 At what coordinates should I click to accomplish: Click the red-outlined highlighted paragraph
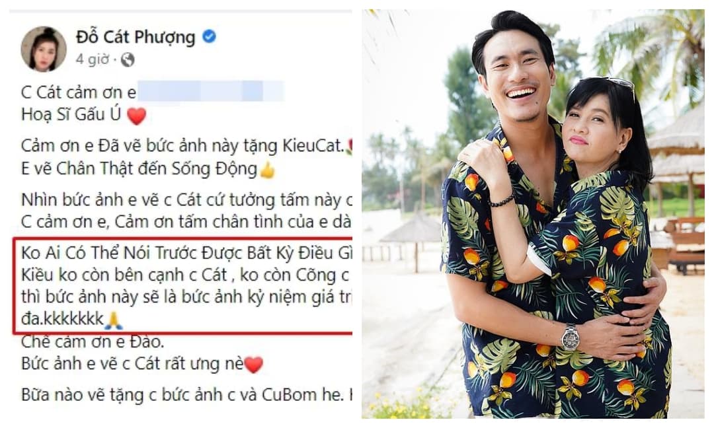[182, 285]
